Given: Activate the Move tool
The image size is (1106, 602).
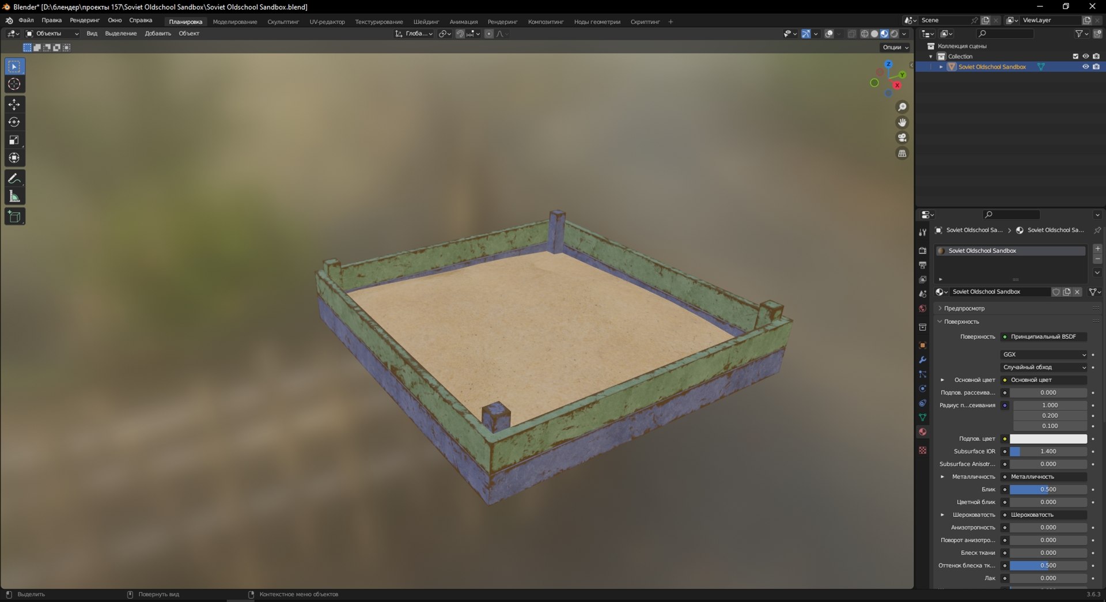Looking at the screenshot, I should coord(14,104).
